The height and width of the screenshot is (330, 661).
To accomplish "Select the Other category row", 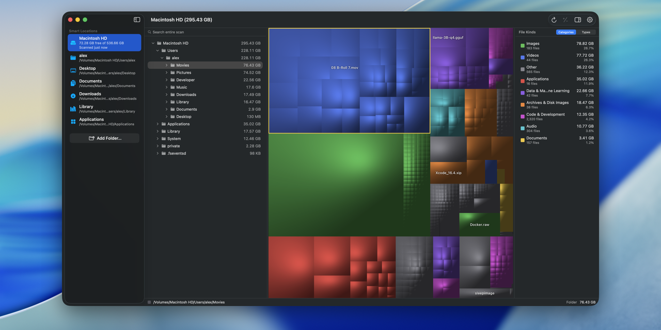I will (x=557, y=69).
